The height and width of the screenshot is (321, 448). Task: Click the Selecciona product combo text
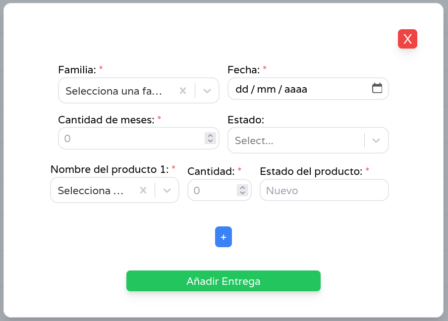(91, 190)
